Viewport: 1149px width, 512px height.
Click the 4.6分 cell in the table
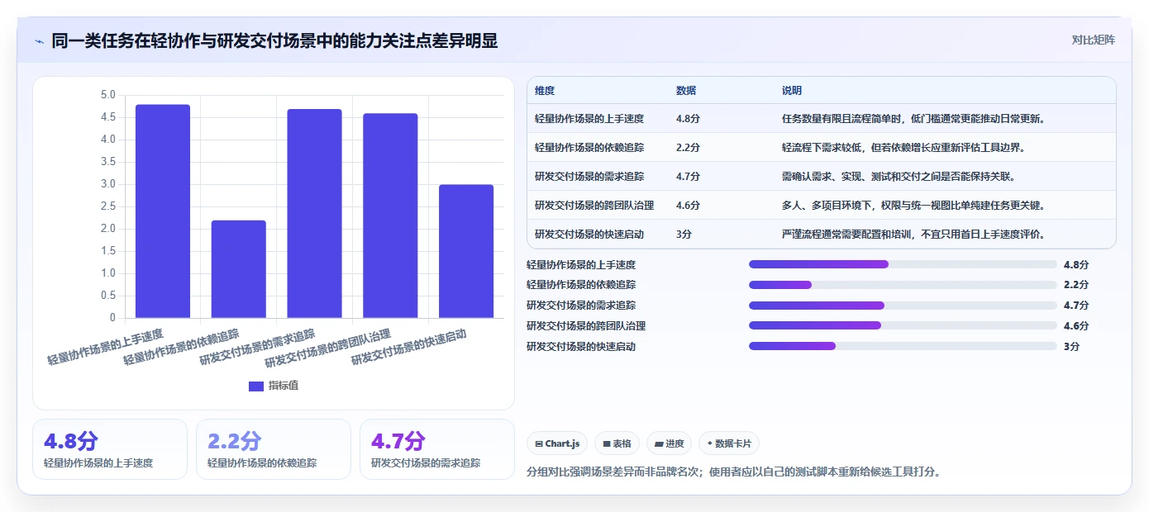[688, 206]
